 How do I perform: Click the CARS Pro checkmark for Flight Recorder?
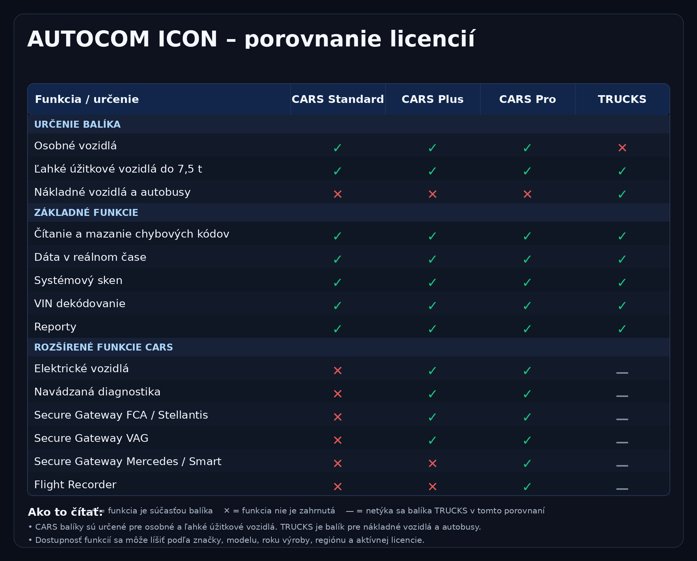point(527,486)
